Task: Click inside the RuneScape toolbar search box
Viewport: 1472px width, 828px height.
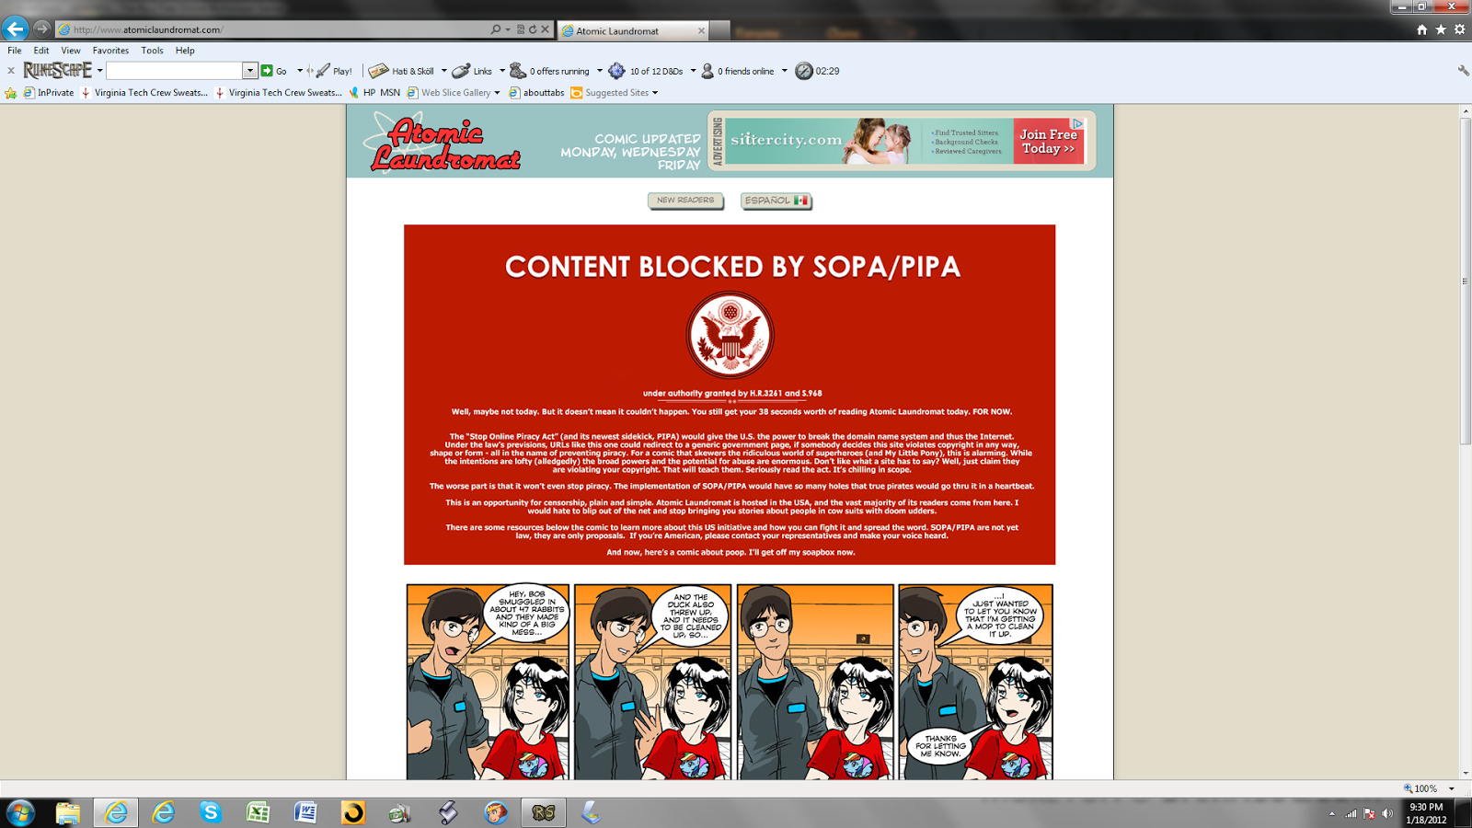Action: point(175,71)
